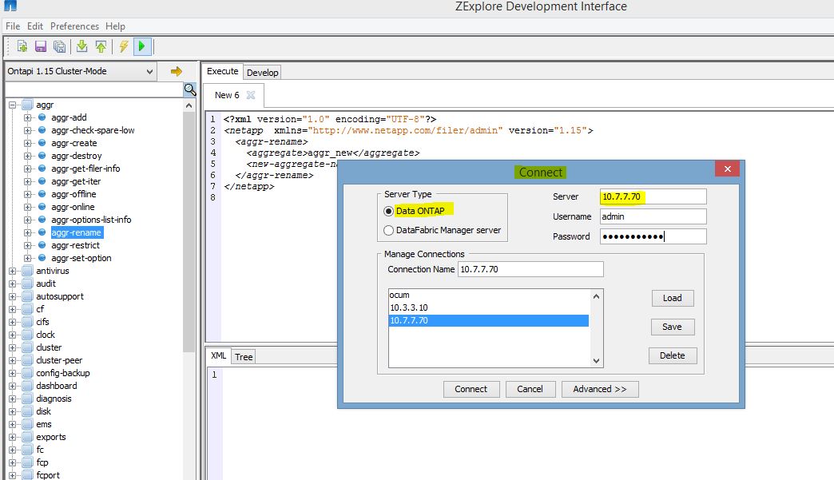The height and width of the screenshot is (480, 834).
Task: Click the green upload-arrow export icon
Action: coord(101,46)
